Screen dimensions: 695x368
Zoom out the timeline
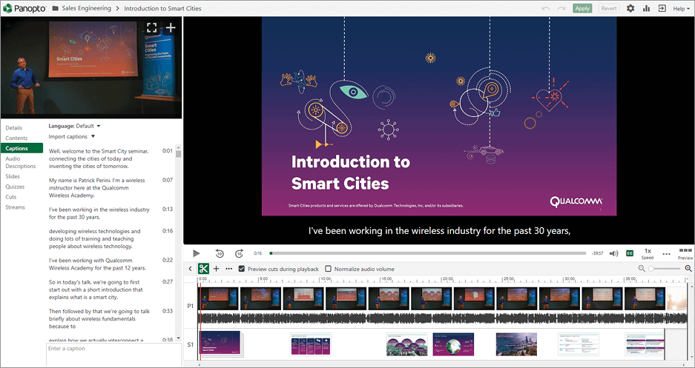[x=642, y=269]
